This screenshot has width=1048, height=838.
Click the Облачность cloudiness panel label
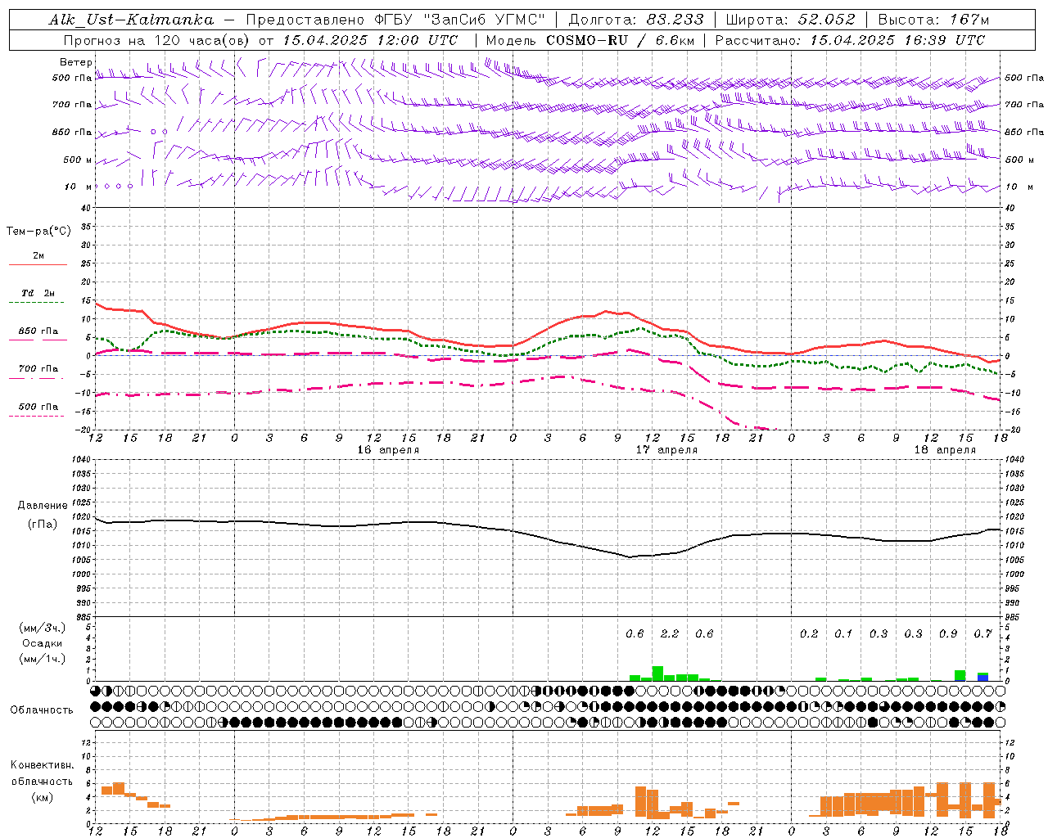coord(42,710)
